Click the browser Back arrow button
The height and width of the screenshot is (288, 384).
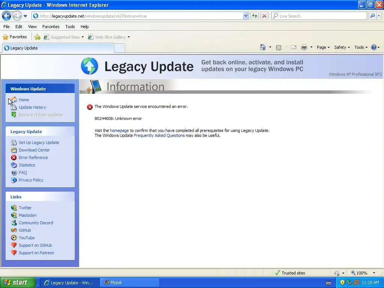[x=6, y=16]
